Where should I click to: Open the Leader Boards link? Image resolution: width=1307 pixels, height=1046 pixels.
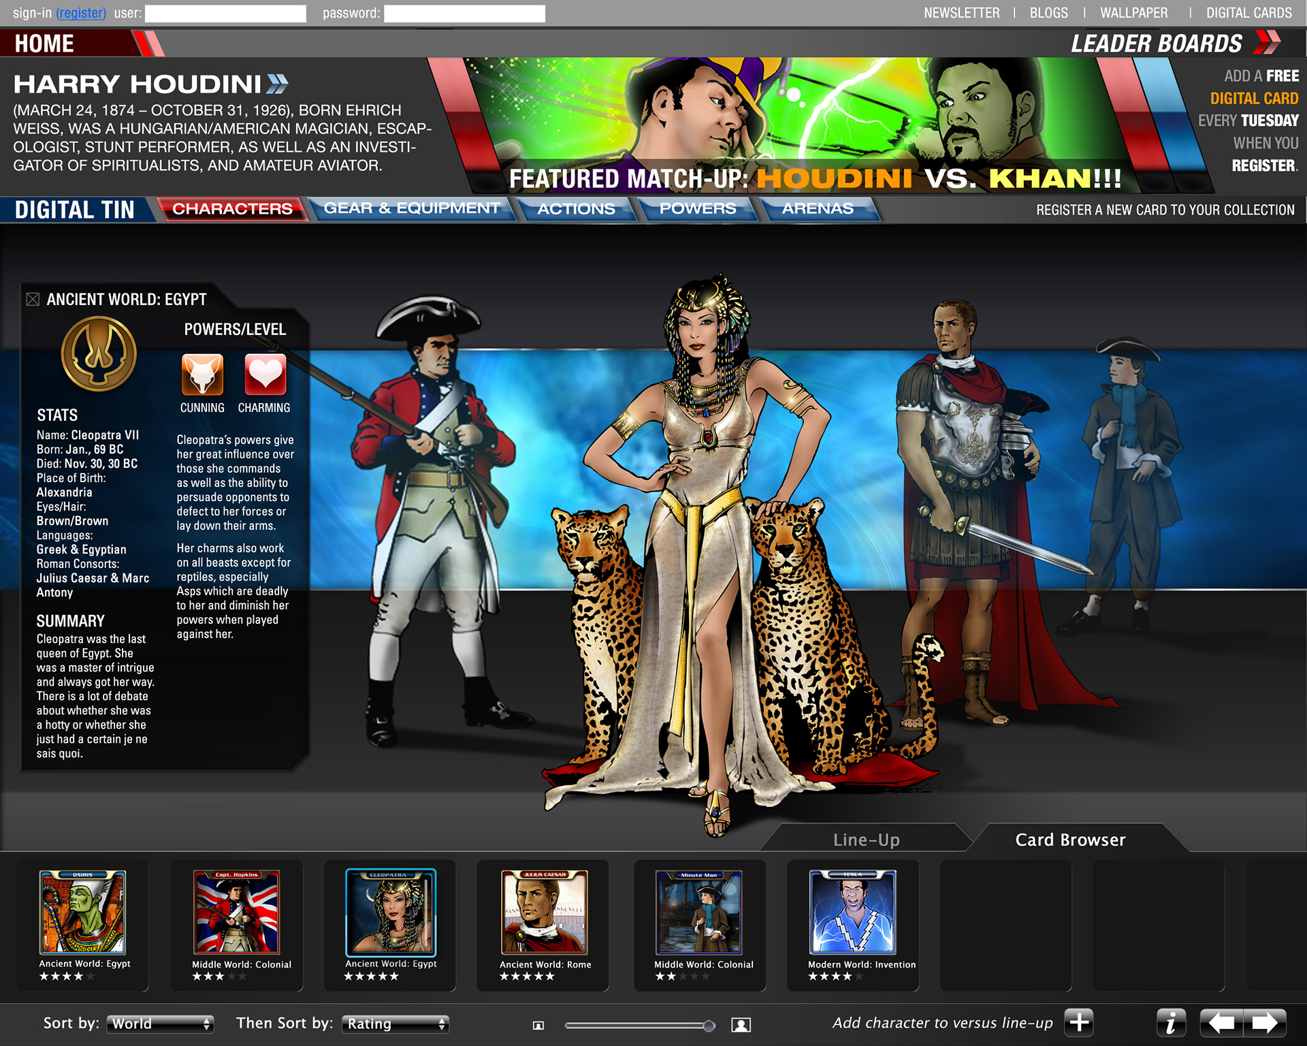pos(1156,44)
